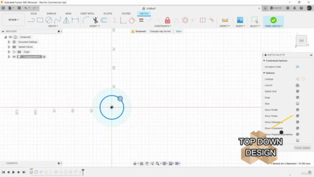Click the 9 of 10 job status button
Image resolution: width=314 pixels, height=177 pixels.
pos(276,8)
